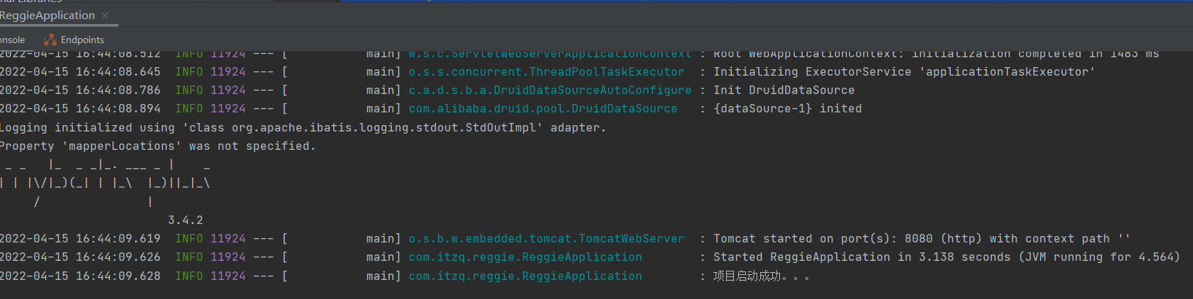
Task: Click the 'Init DruidDataSource' message
Action: pyautogui.click(x=784, y=90)
